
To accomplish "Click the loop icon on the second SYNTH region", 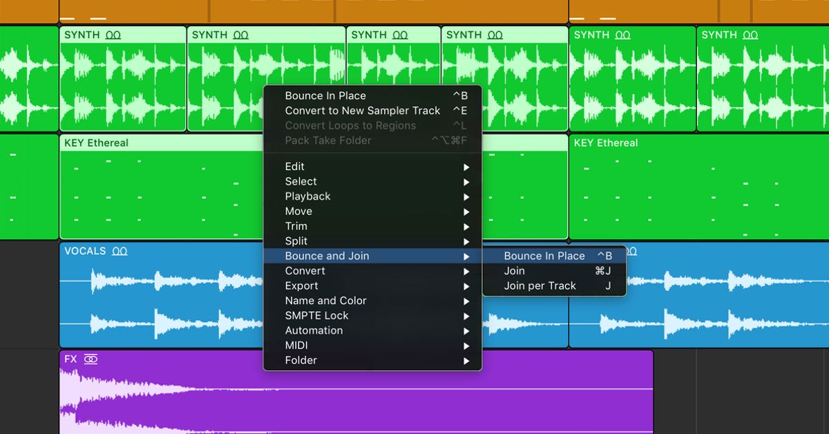I will pyautogui.click(x=241, y=35).
